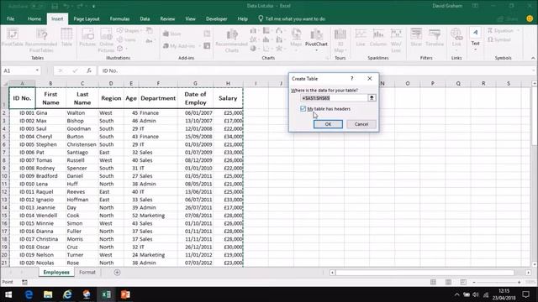The height and width of the screenshot is (302, 538).
Task: Open Recommended Charts
Action: pyautogui.click(x=232, y=40)
